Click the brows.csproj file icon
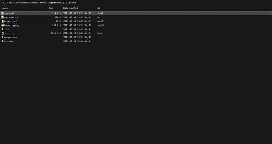 [x=2, y=25]
